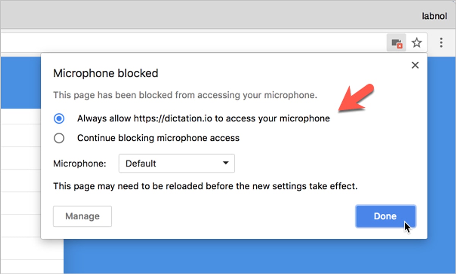Click the Manage button
Image resolution: width=456 pixels, height=274 pixels.
coord(82,216)
